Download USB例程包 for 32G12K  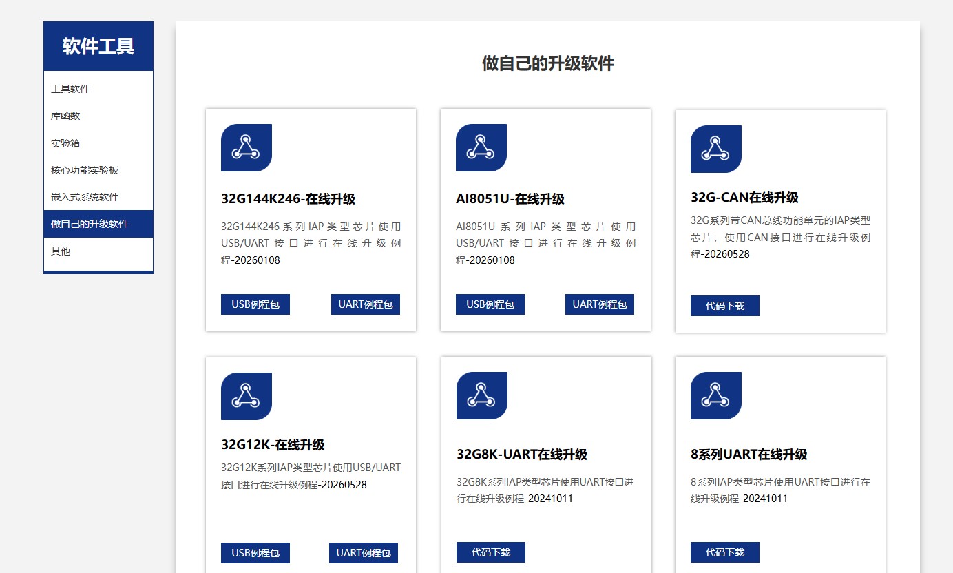(x=255, y=553)
